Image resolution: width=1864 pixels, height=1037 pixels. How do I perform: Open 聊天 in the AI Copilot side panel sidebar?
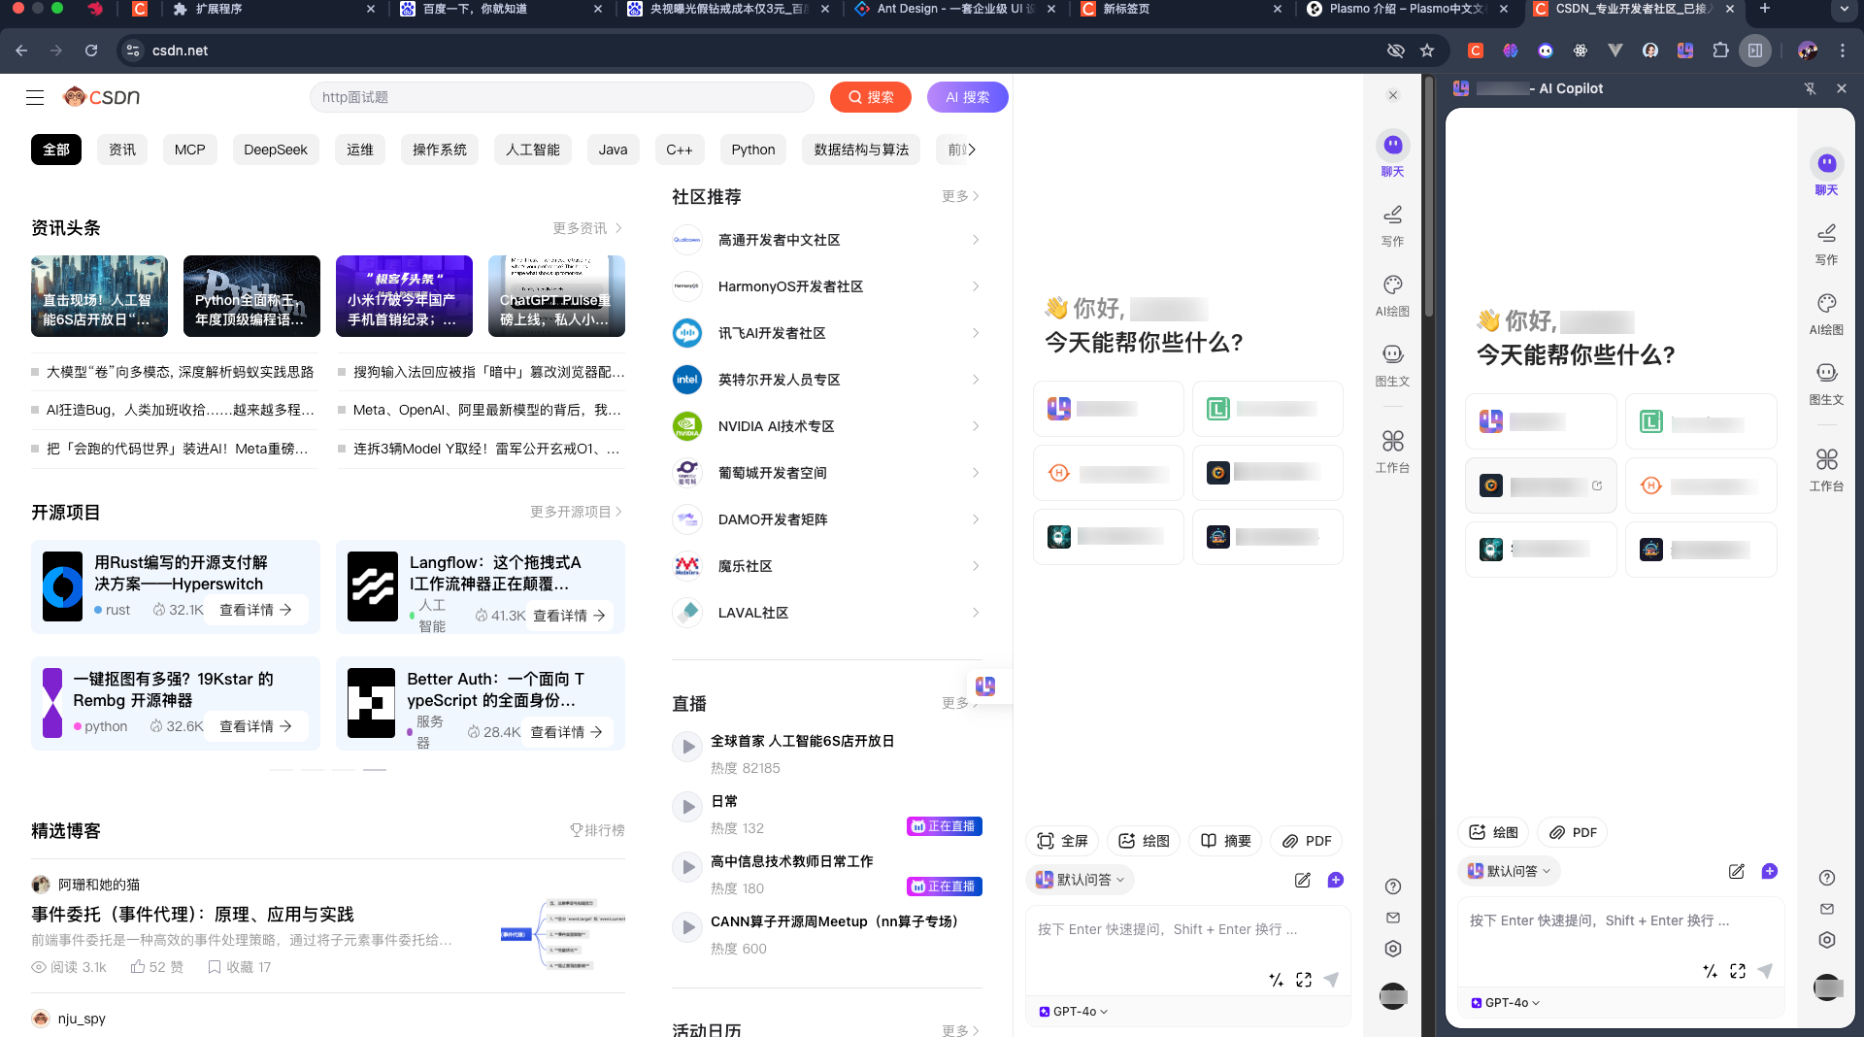pyautogui.click(x=1827, y=173)
